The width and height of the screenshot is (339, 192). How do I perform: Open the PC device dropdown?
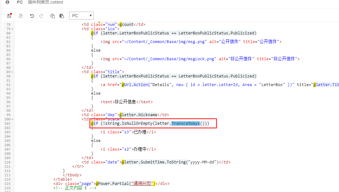pos(81,16)
